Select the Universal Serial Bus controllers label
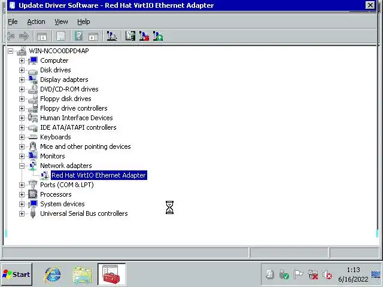Image resolution: width=383 pixels, height=287 pixels. coord(84,213)
